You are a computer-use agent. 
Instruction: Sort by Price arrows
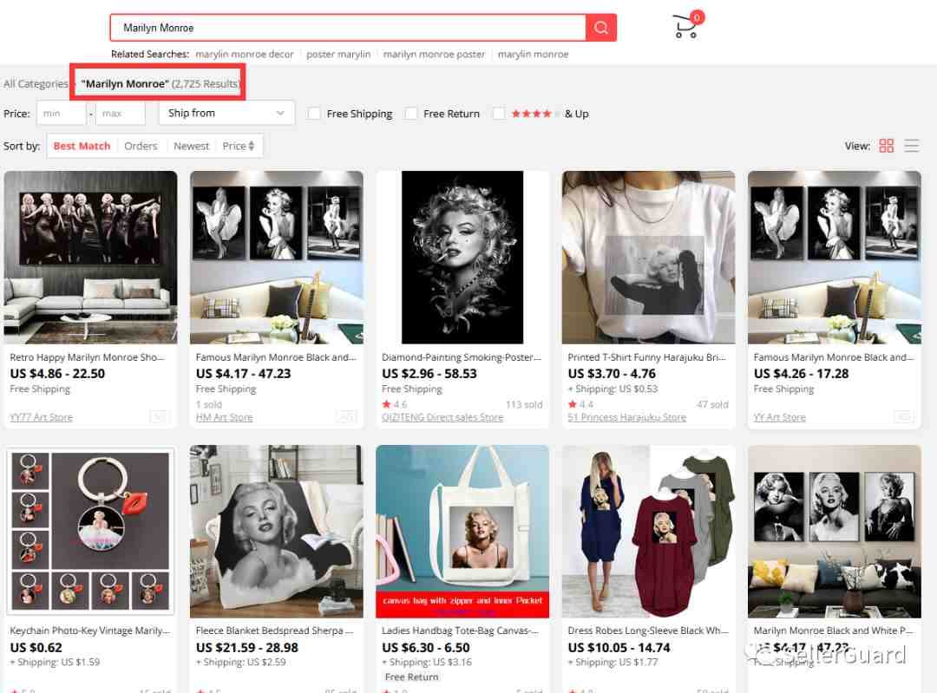point(252,146)
